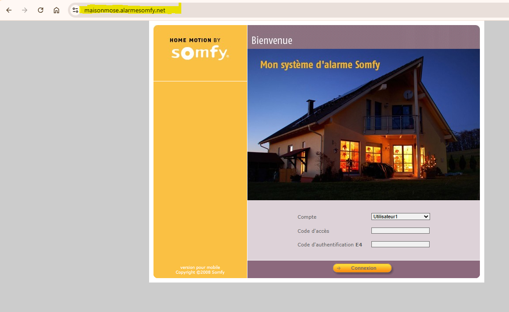Viewport: 509px width, 312px height.
Task: Focus the Code d'accès input field
Action: (x=400, y=231)
